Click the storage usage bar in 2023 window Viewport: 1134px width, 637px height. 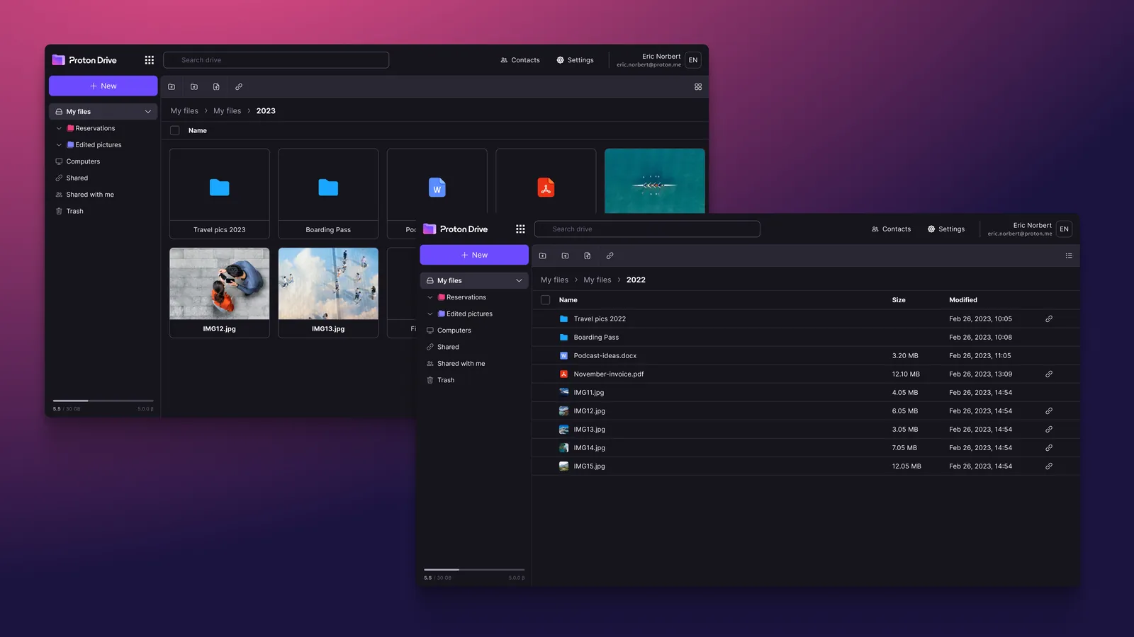[x=103, y=401]
